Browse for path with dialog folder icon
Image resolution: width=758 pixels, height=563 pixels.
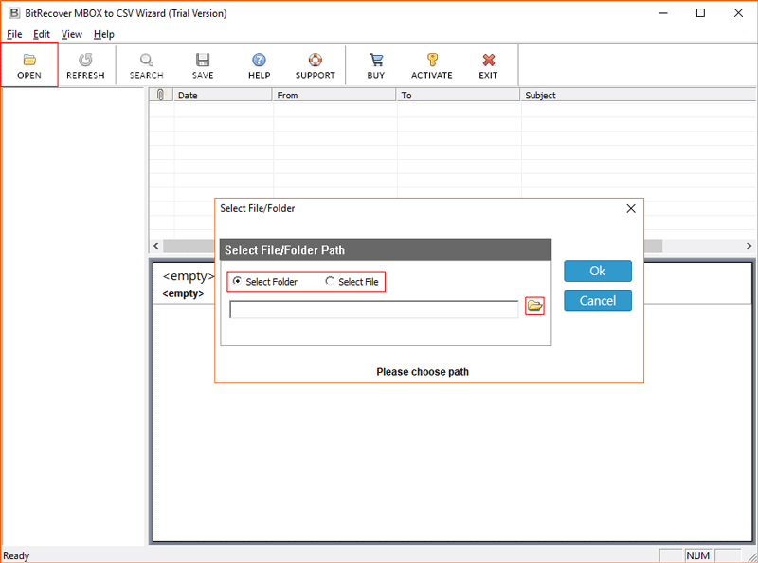[x=534, y=306]
